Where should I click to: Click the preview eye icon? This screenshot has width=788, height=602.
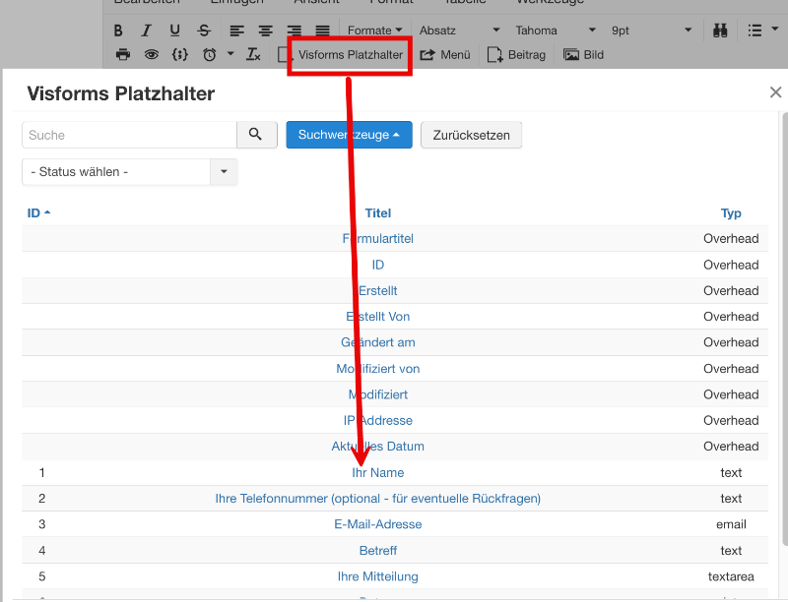pos(151,55)
